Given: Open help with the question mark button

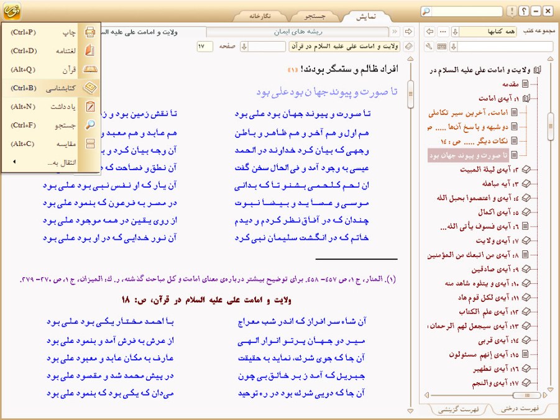Looking at the screenshot, I should 523,11.
